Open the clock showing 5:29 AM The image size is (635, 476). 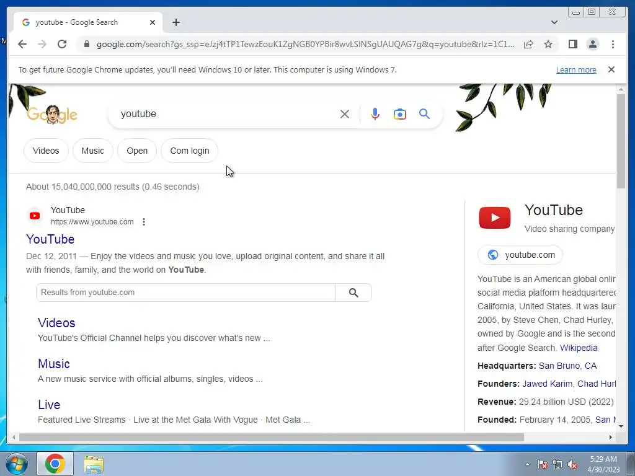click(x=603, y=464)
